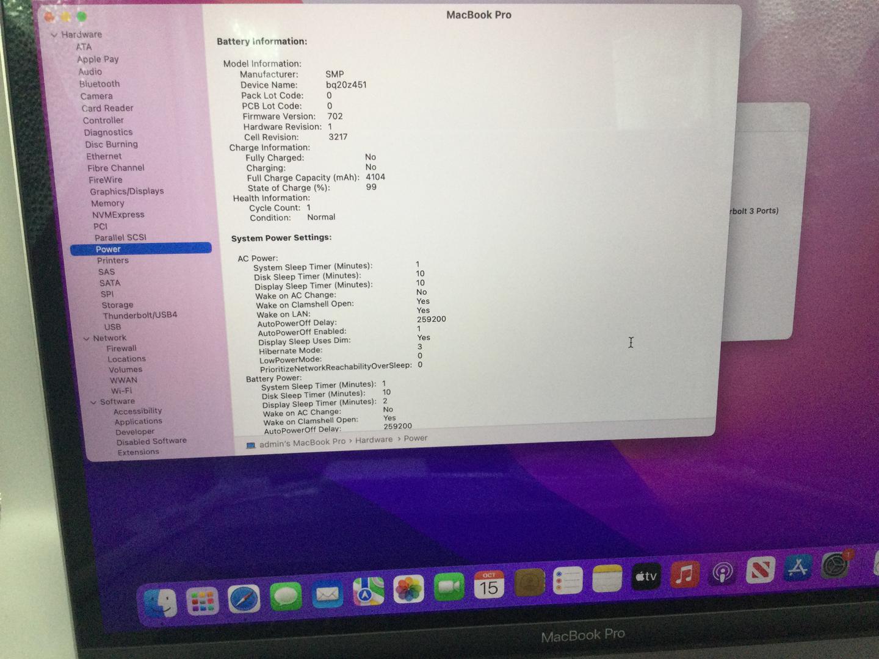Open Finder from the Dock
Screen dimensions: 879x659
click(161, 603)
